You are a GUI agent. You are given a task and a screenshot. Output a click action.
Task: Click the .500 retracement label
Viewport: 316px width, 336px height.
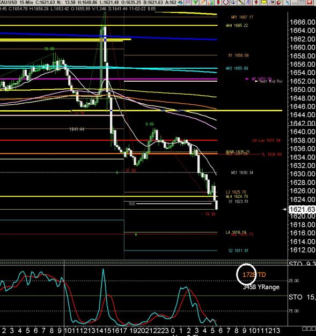(131, 204)
